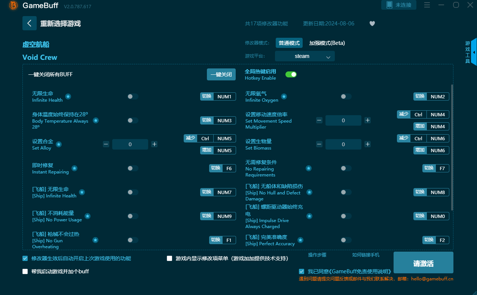
Task: Expand the game tools side panel arrow
Action: pos(474,52)
